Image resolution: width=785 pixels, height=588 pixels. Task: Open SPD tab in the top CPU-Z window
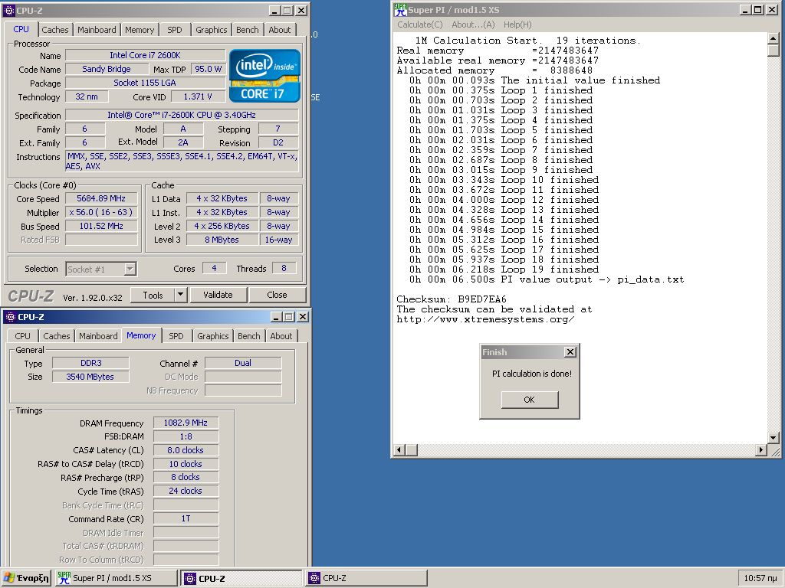175,30
